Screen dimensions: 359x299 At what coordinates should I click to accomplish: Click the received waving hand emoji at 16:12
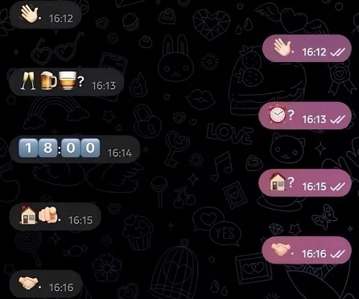[30, 14]
